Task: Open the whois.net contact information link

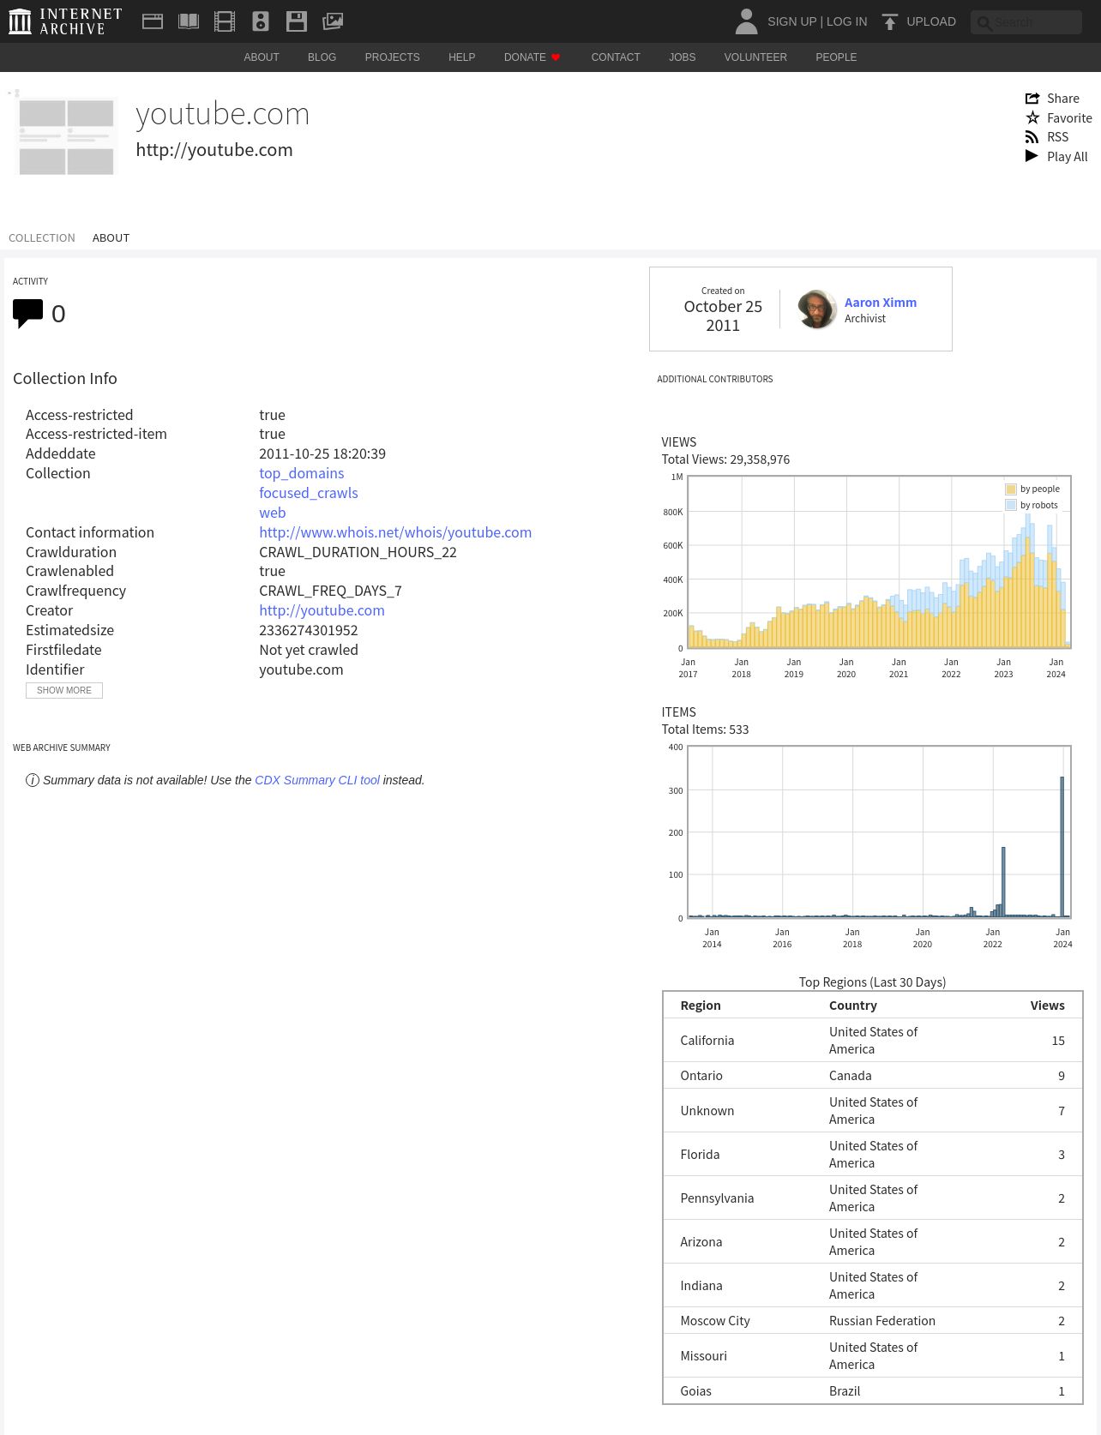Action: 395,532
